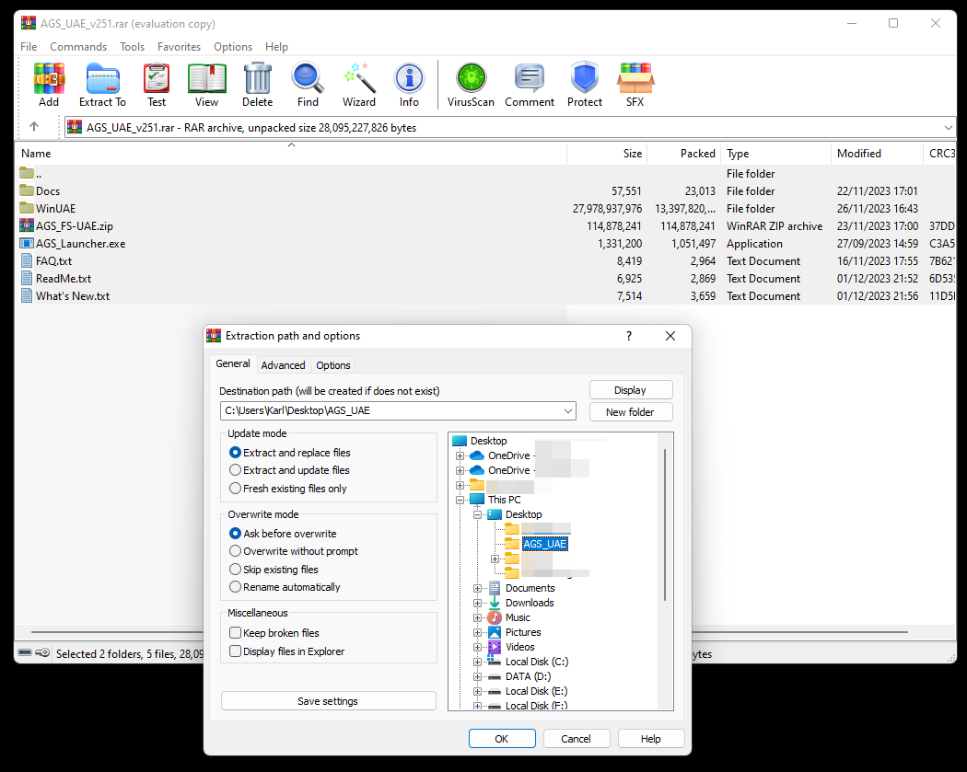967x772 pixels.
Task: Click the dialog's question mark help icon
Action: pyautogui.click(x=629, y=336)
